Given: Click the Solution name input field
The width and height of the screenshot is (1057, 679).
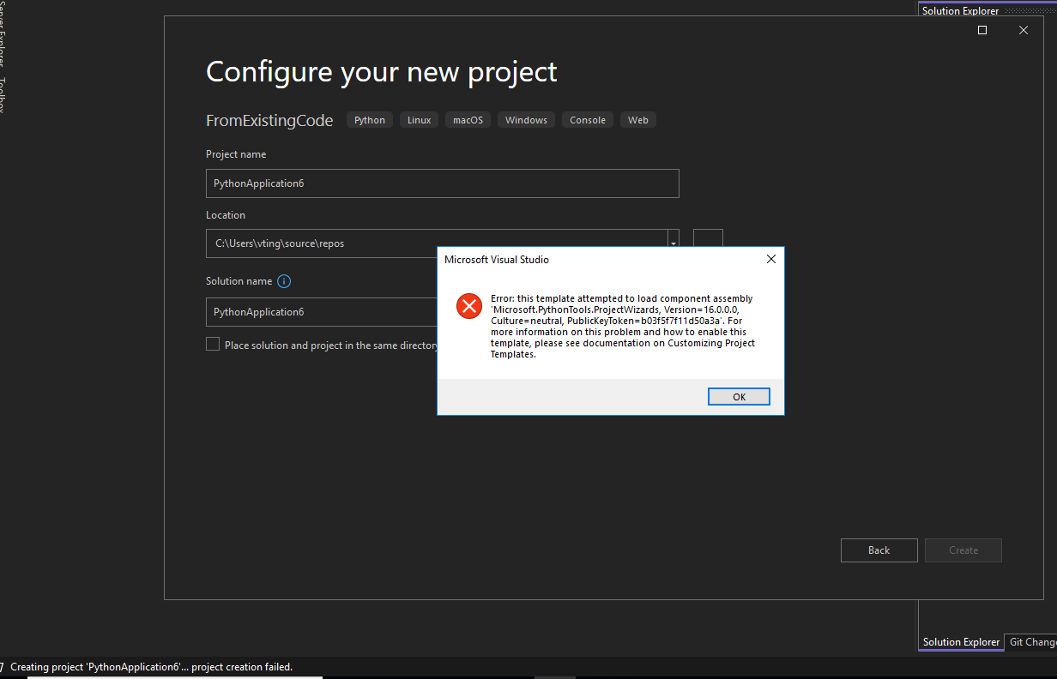Looking at the screenshot, I should [x=322, y=312].
